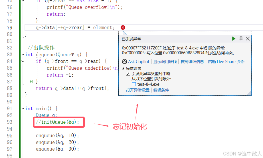
Task: Click 显示调用堆栈 link
Action: [165, 62]
